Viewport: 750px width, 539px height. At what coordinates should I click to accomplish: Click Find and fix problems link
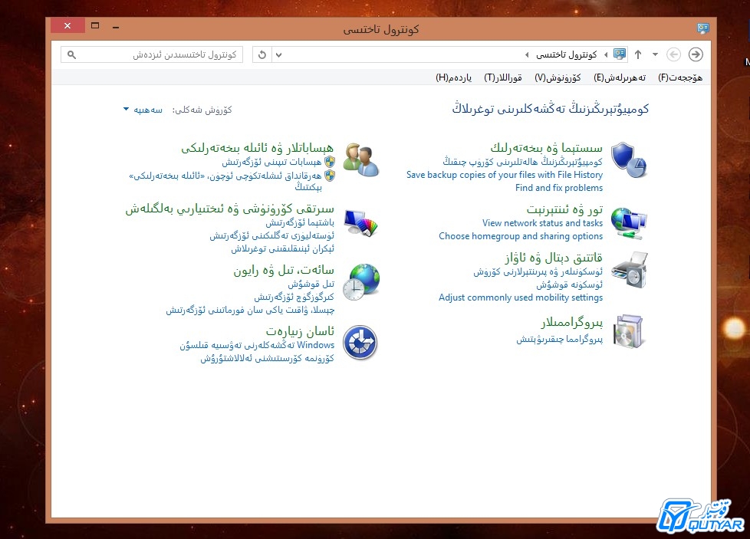click(559, 188)
